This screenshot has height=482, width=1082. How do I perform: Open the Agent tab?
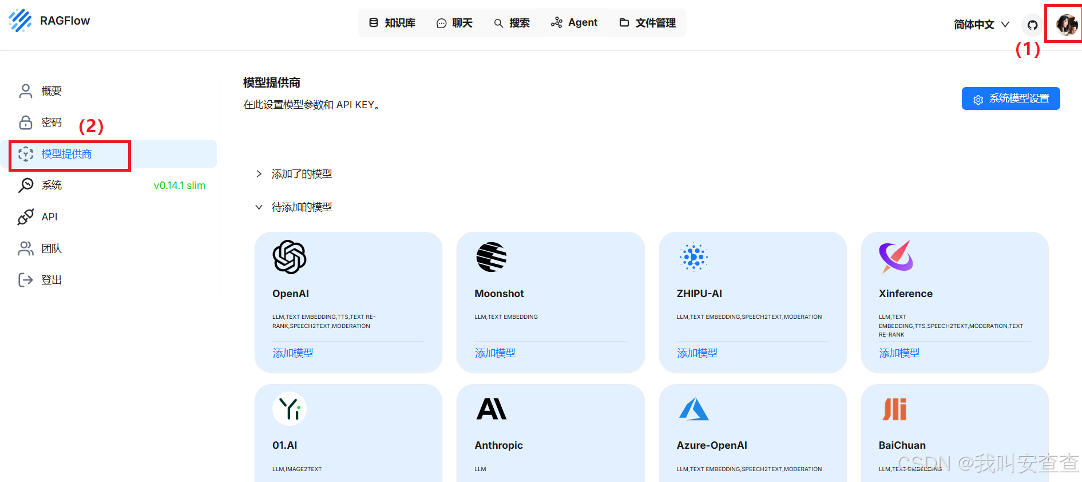pyautogui.click(x=574, y=23)
